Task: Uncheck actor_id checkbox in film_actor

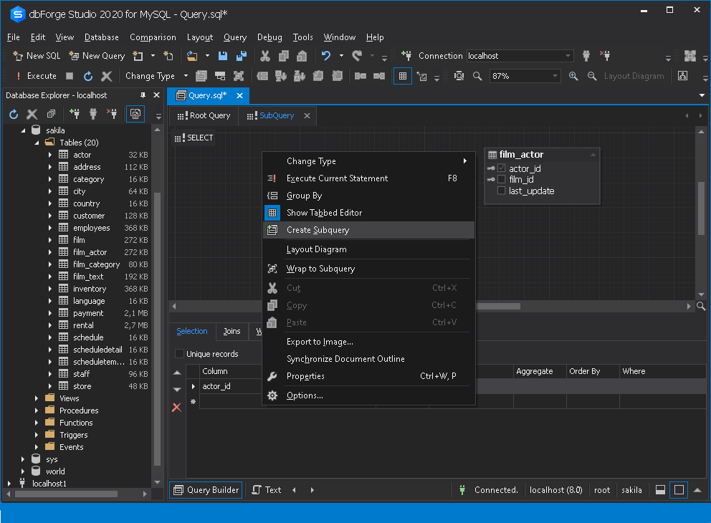Action: [x=501, y=168]
